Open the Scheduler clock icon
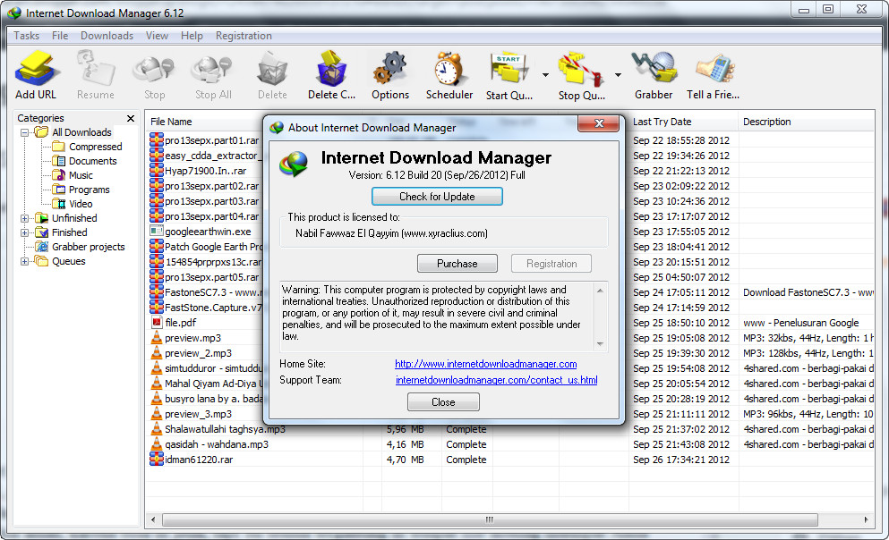The width and height of the screenshot is (889, 540). [449, 69]
